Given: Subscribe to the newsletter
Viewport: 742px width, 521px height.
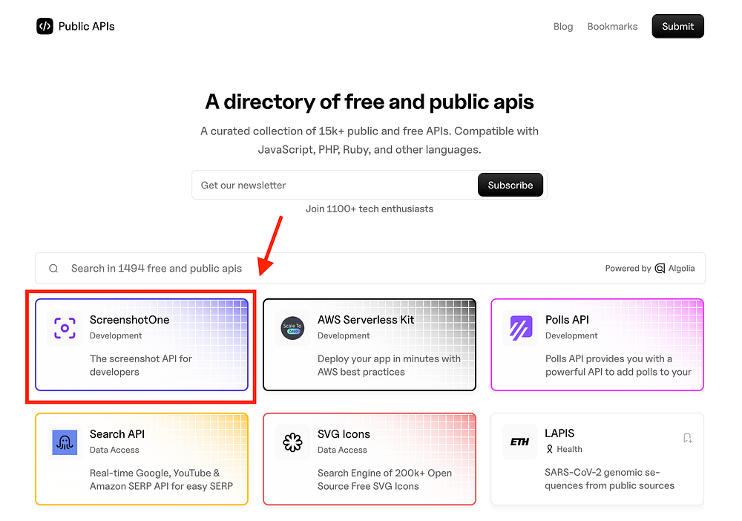Looking at the screenshot, I should point(510,185).
